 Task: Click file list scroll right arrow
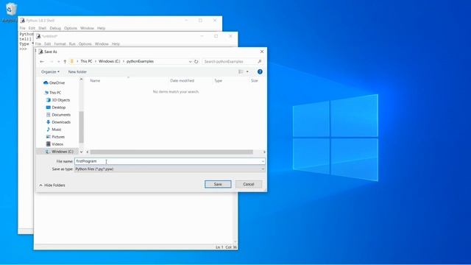pos(264,152)
